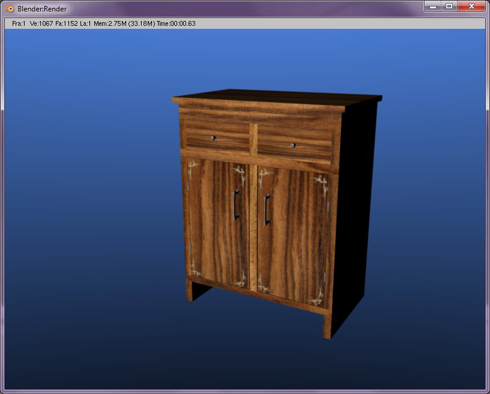This screenshot has height=394, width=490.
Task: Click the Time:00:00.63 render time
Action: click(x=176, y=23)
